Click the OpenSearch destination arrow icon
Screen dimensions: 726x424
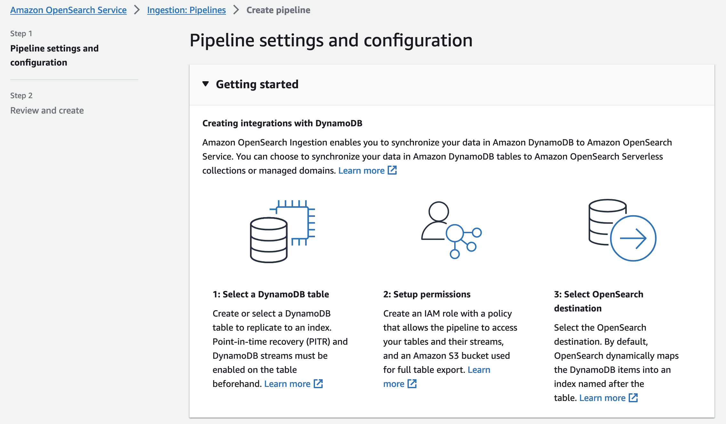pyautogui.click(x=622, y=230)
